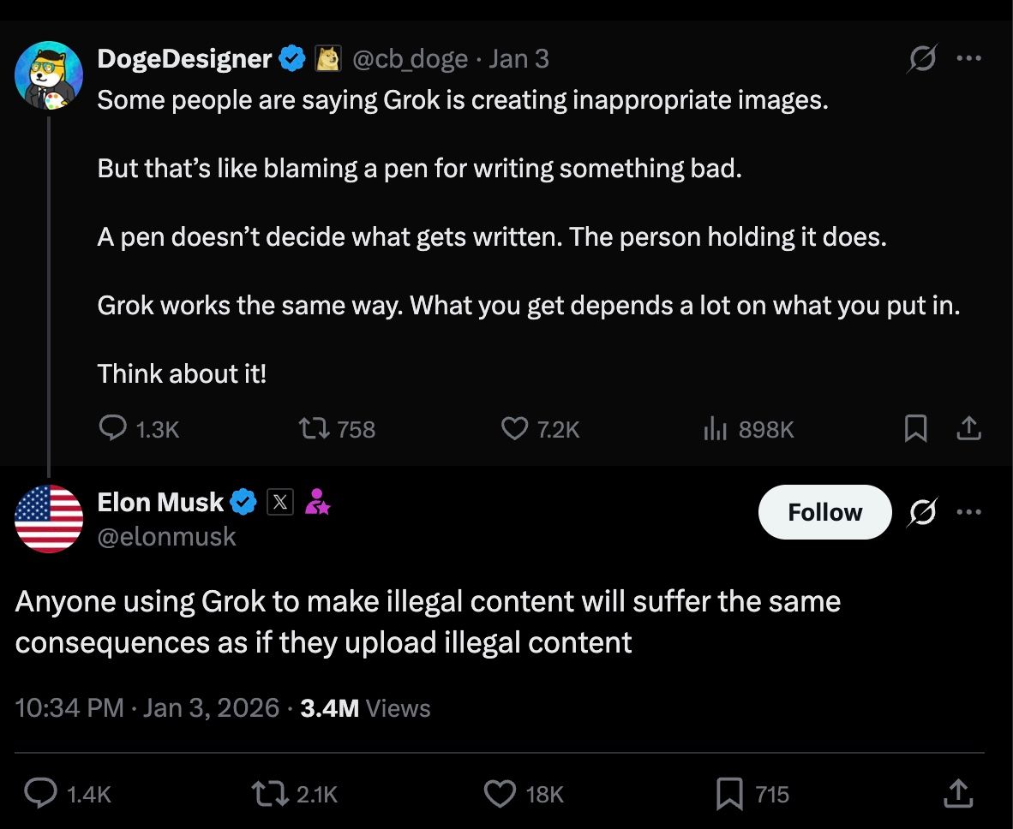The width and height of the screenshot is (1013, 829).
Task: Share DogeDesigner's post
Action: [x=968, y=428]
